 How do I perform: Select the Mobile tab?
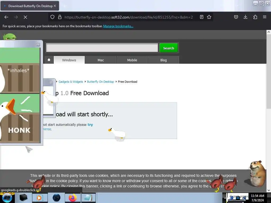(x=132, y=60)
